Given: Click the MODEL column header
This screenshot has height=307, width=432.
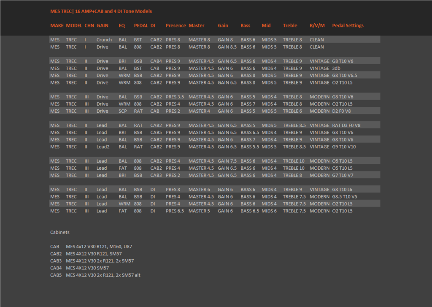Looking at the screenshot, I should (74, 25).
